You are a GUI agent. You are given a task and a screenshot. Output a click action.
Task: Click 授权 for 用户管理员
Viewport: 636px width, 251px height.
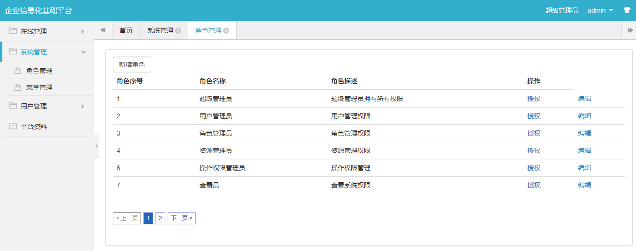534,116
